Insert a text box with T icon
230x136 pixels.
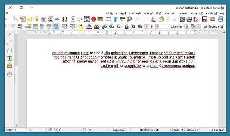87,19
